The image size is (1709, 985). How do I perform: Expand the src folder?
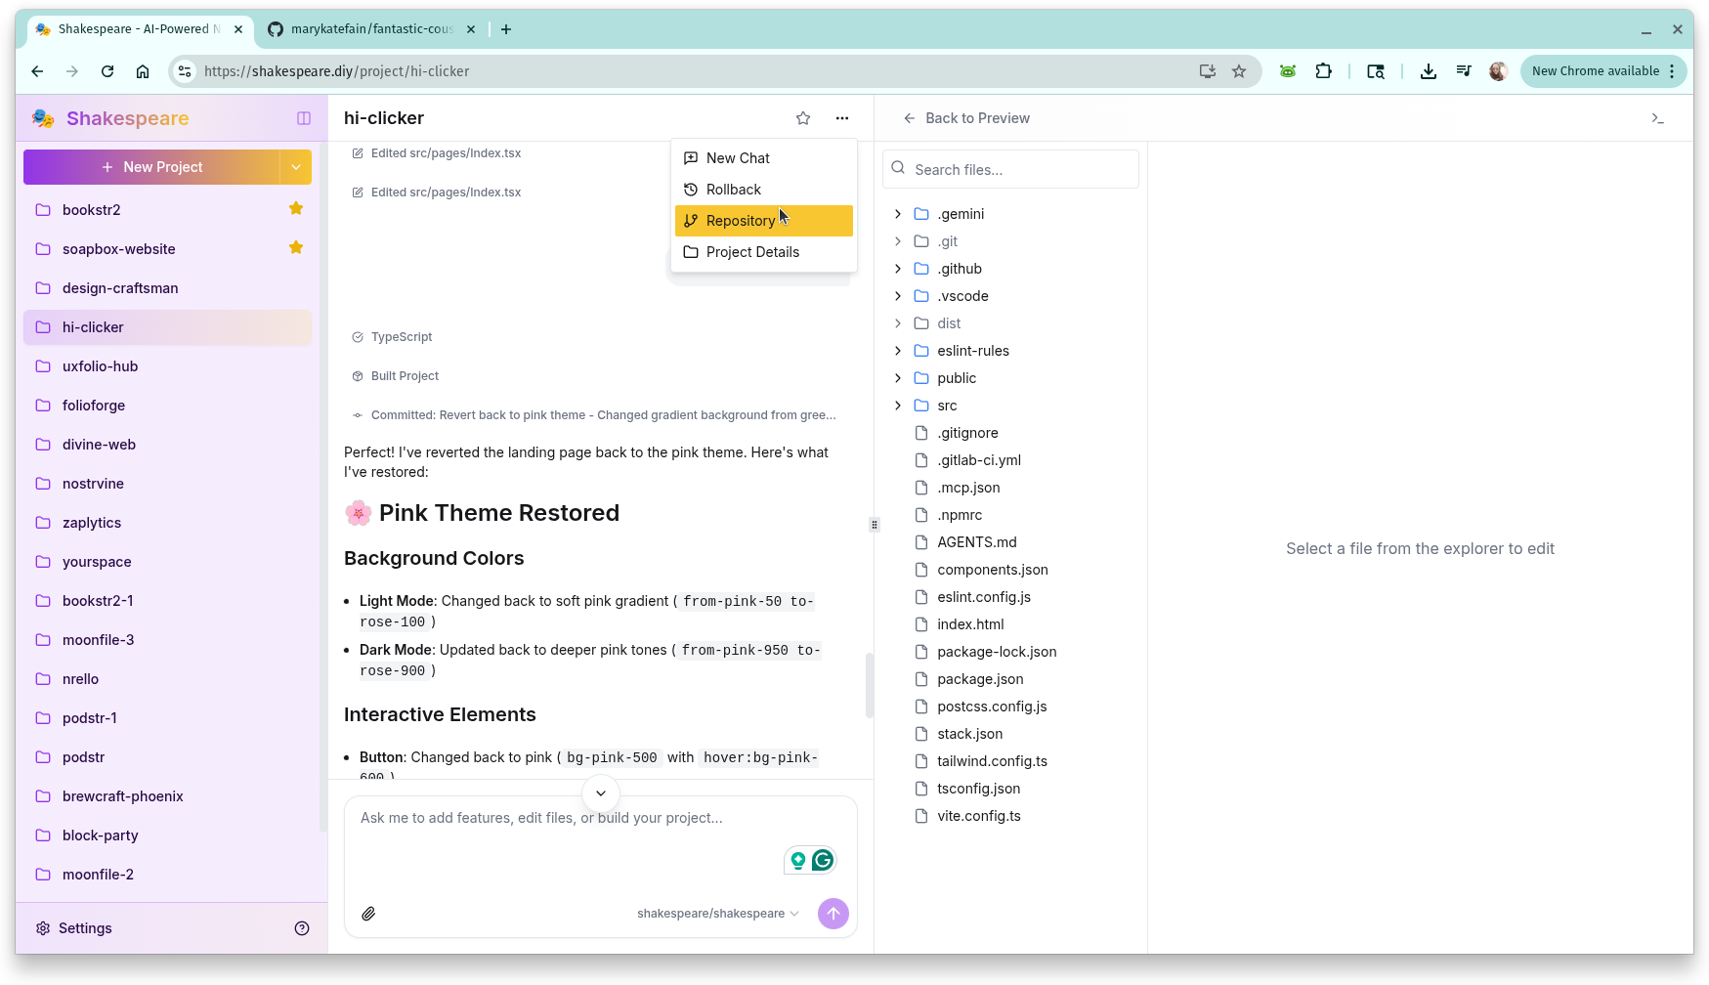click(898, 406)
